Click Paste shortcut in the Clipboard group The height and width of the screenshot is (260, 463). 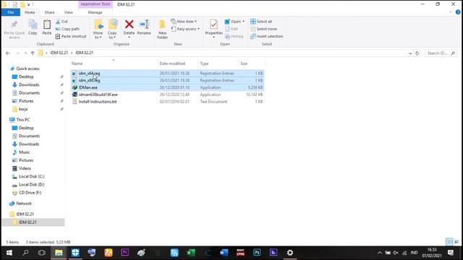[71, 36]
